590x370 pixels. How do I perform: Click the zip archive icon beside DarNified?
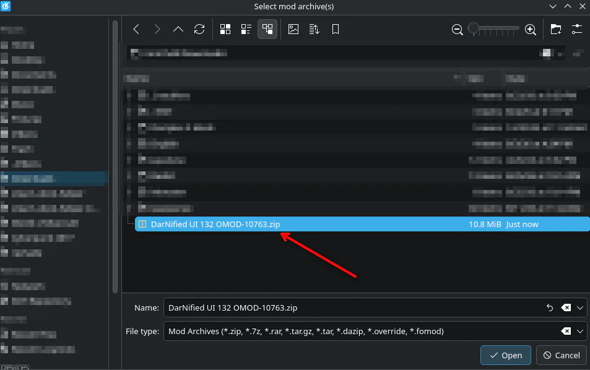point(142,224)
